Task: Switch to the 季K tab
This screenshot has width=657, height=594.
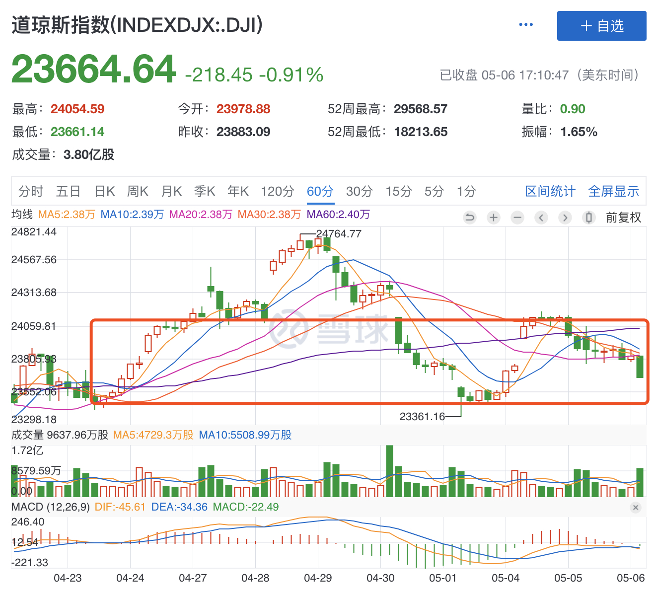Action: pyautogui.click(x=205, y=191)
